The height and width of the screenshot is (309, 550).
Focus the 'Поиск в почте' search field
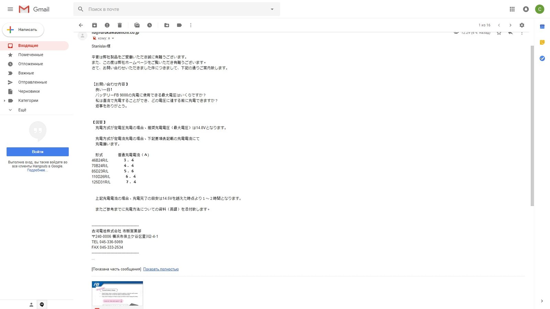[177, 9]
